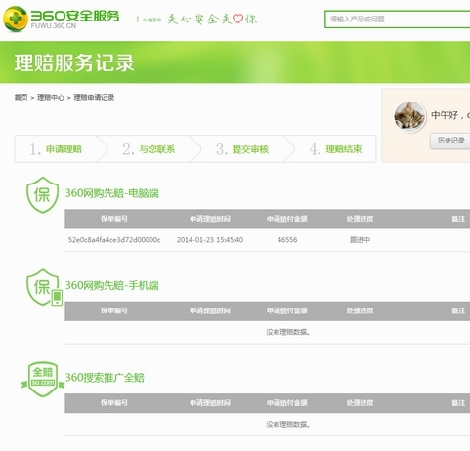
Task: Click the 全赔 so.com badge icon
Action: (43, 379)
